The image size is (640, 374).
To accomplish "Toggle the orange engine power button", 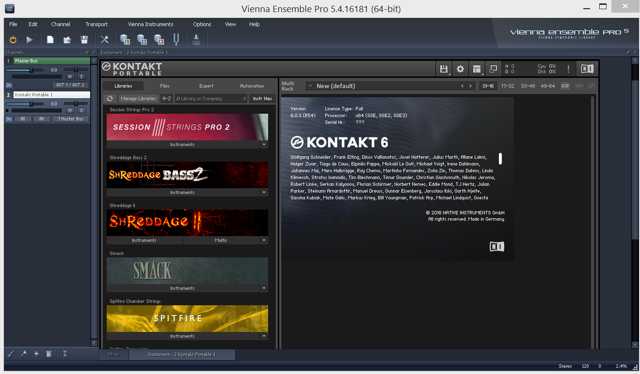I will (x=13, y=40).
